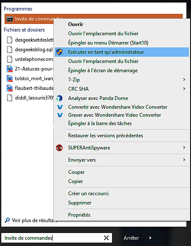Expand the 7-Zip submenu arrow
Screen dimensions: 191x246
click(x=184, y=80)
